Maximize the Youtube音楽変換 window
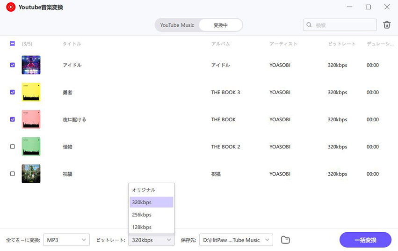398x251 pixels. click(x=368, y=7)
